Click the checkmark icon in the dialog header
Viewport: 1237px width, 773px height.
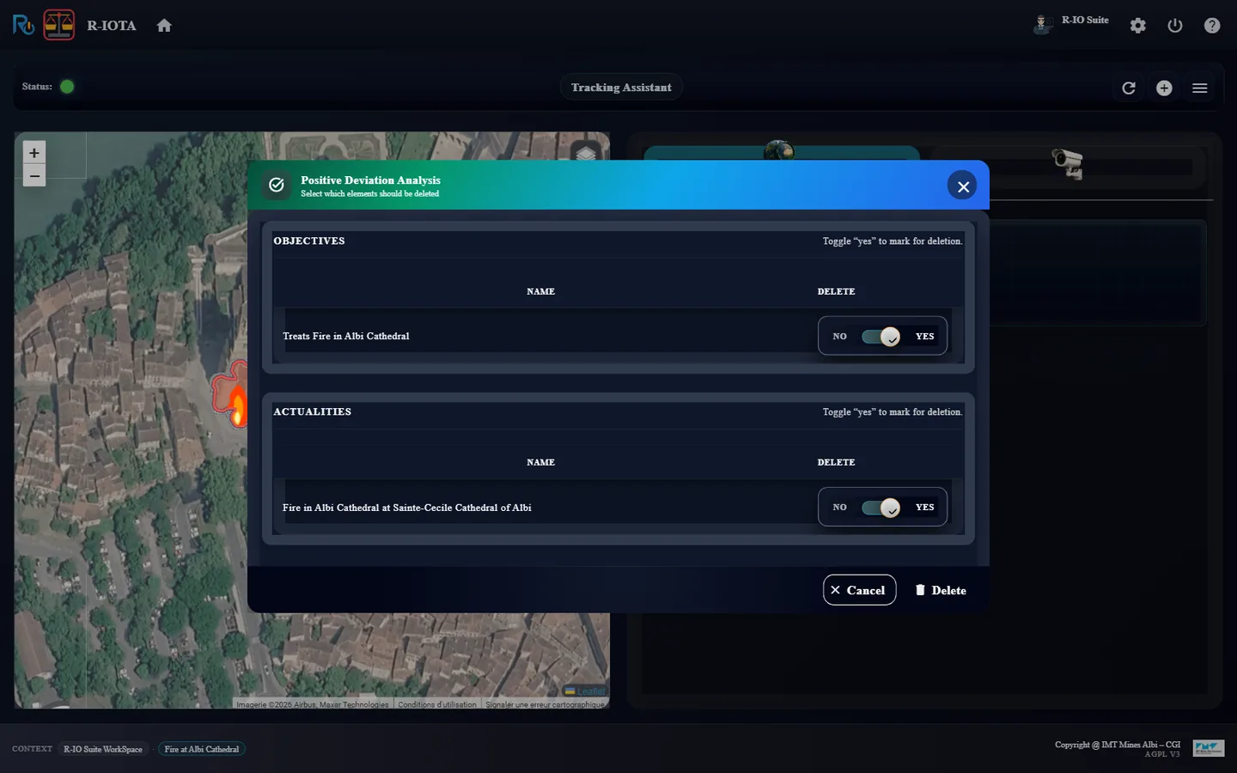point(277,185)
